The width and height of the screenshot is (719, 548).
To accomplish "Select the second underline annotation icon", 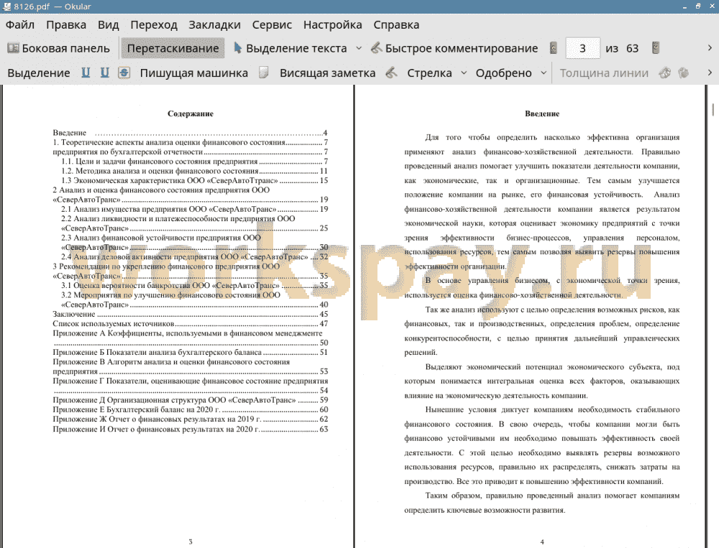I will [x=105, y=73].
